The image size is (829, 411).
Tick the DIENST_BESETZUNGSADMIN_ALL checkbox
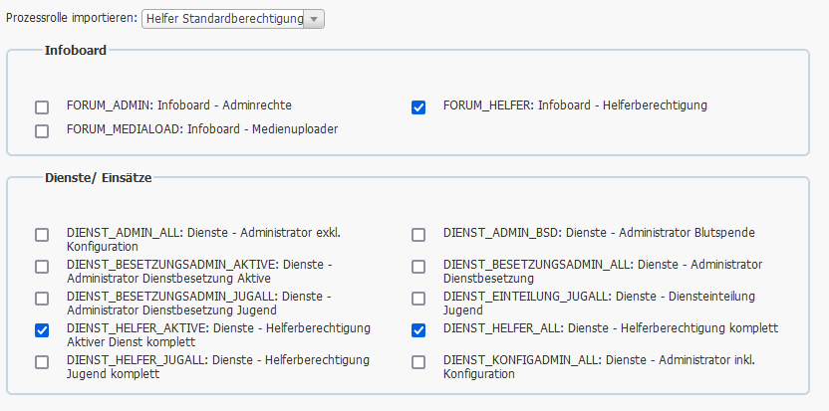(x=418, y=267)
